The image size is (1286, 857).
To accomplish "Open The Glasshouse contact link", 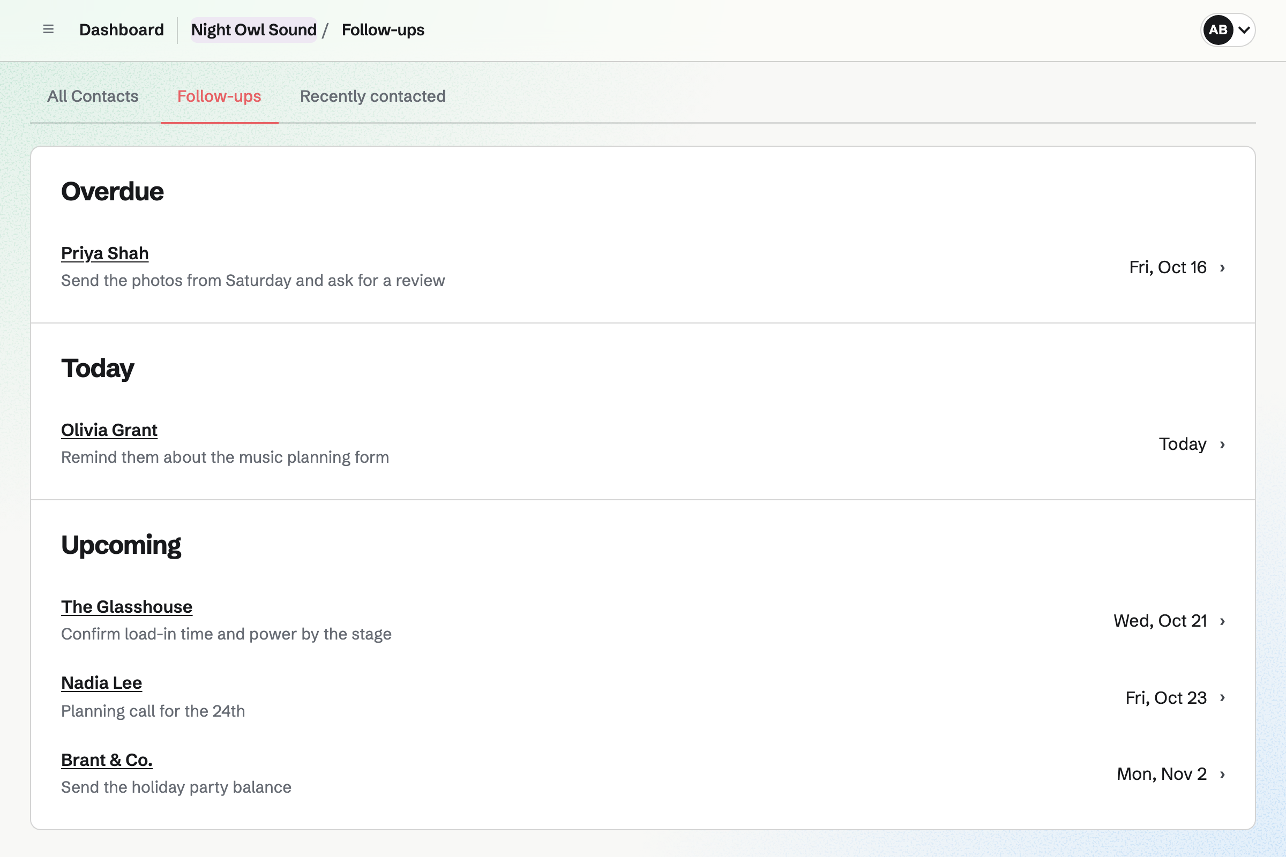I will point(127,607).
